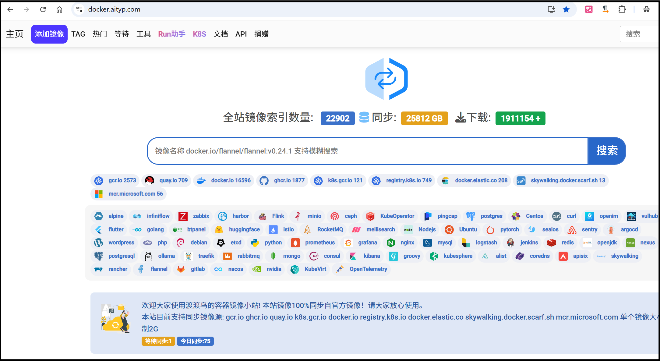Open the 热门 popular menu item
This screenshot has width=660, height=361.
coord(100,34)
